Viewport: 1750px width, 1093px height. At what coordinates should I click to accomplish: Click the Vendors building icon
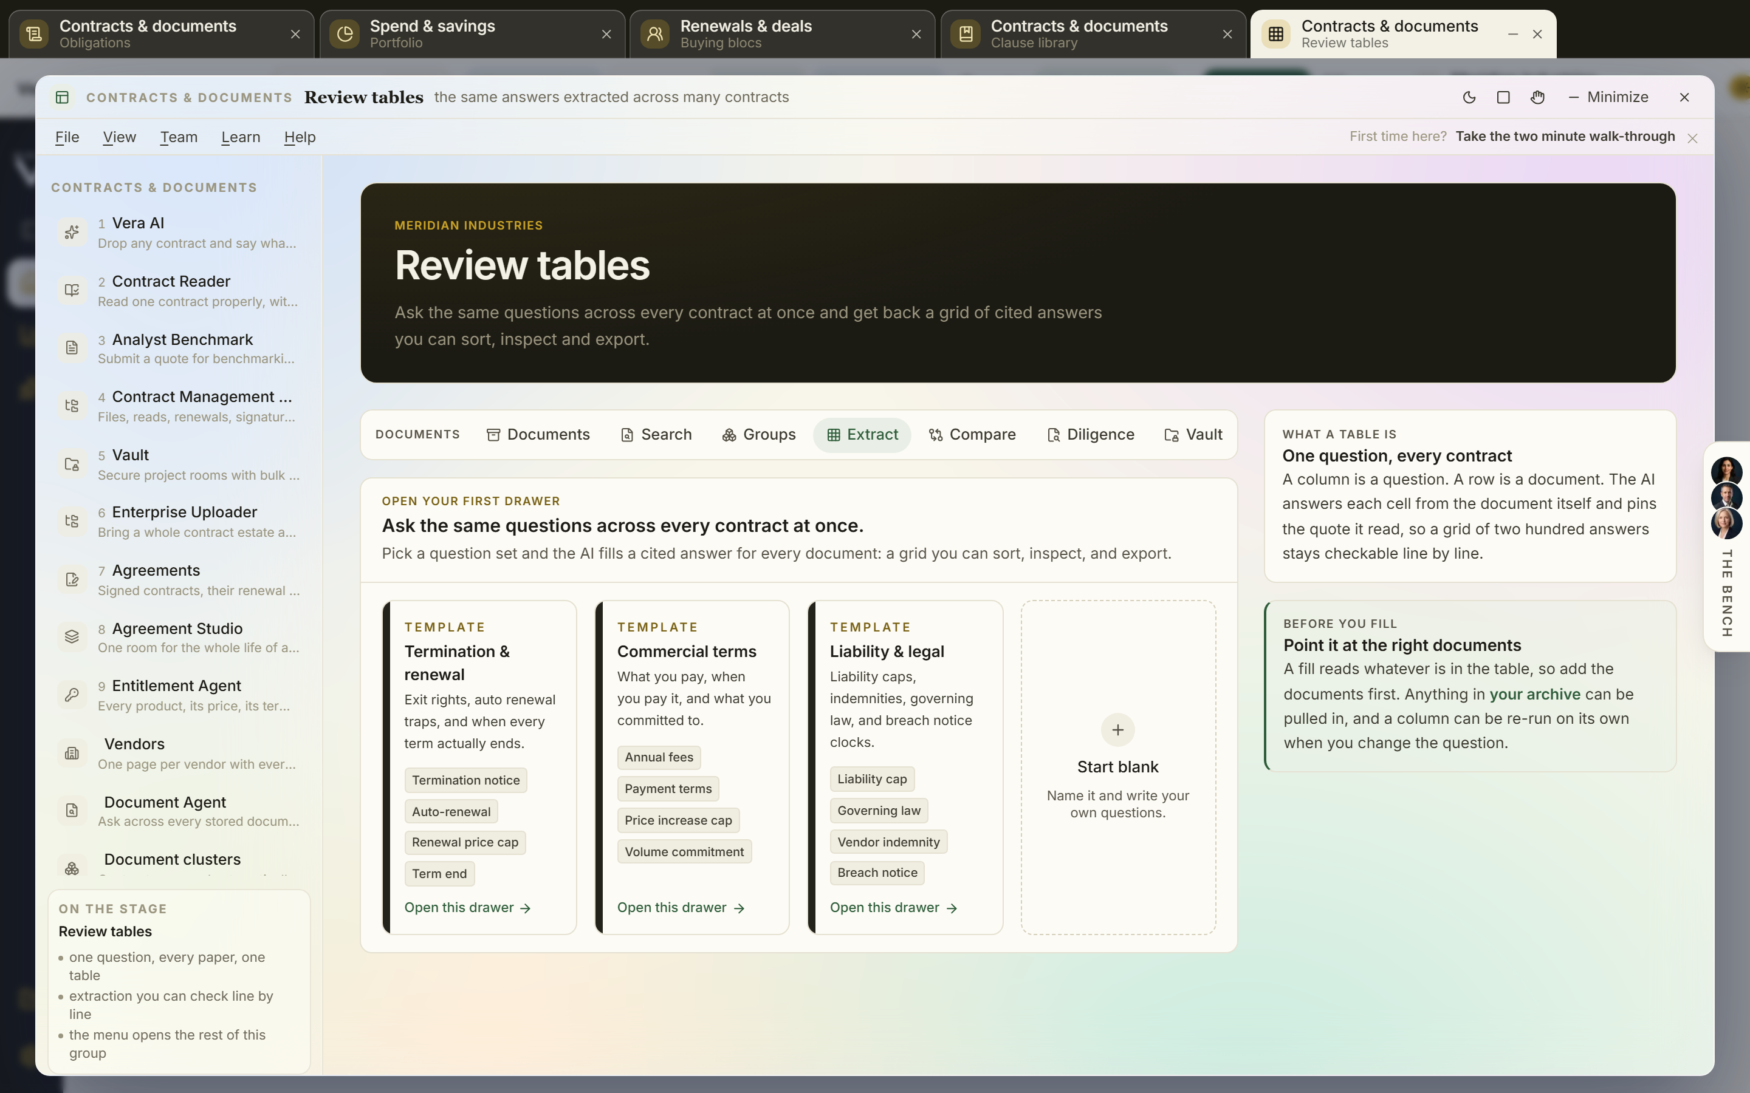(72, 753)
